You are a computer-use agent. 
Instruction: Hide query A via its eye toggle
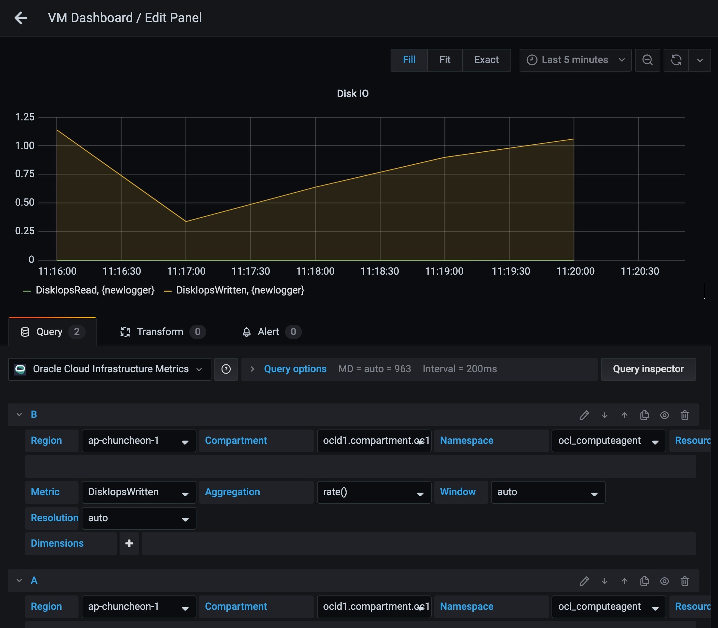(665, 581)
